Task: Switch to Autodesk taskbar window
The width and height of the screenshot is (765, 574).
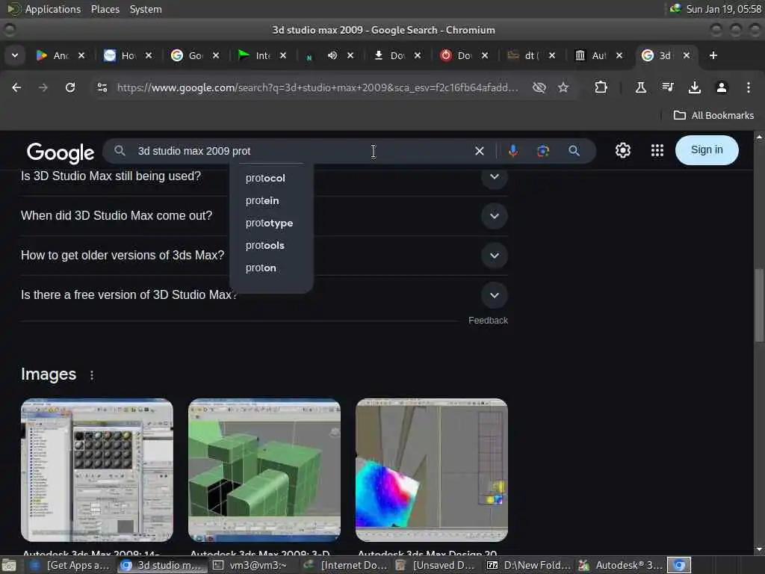Action: tap(621, 565)
